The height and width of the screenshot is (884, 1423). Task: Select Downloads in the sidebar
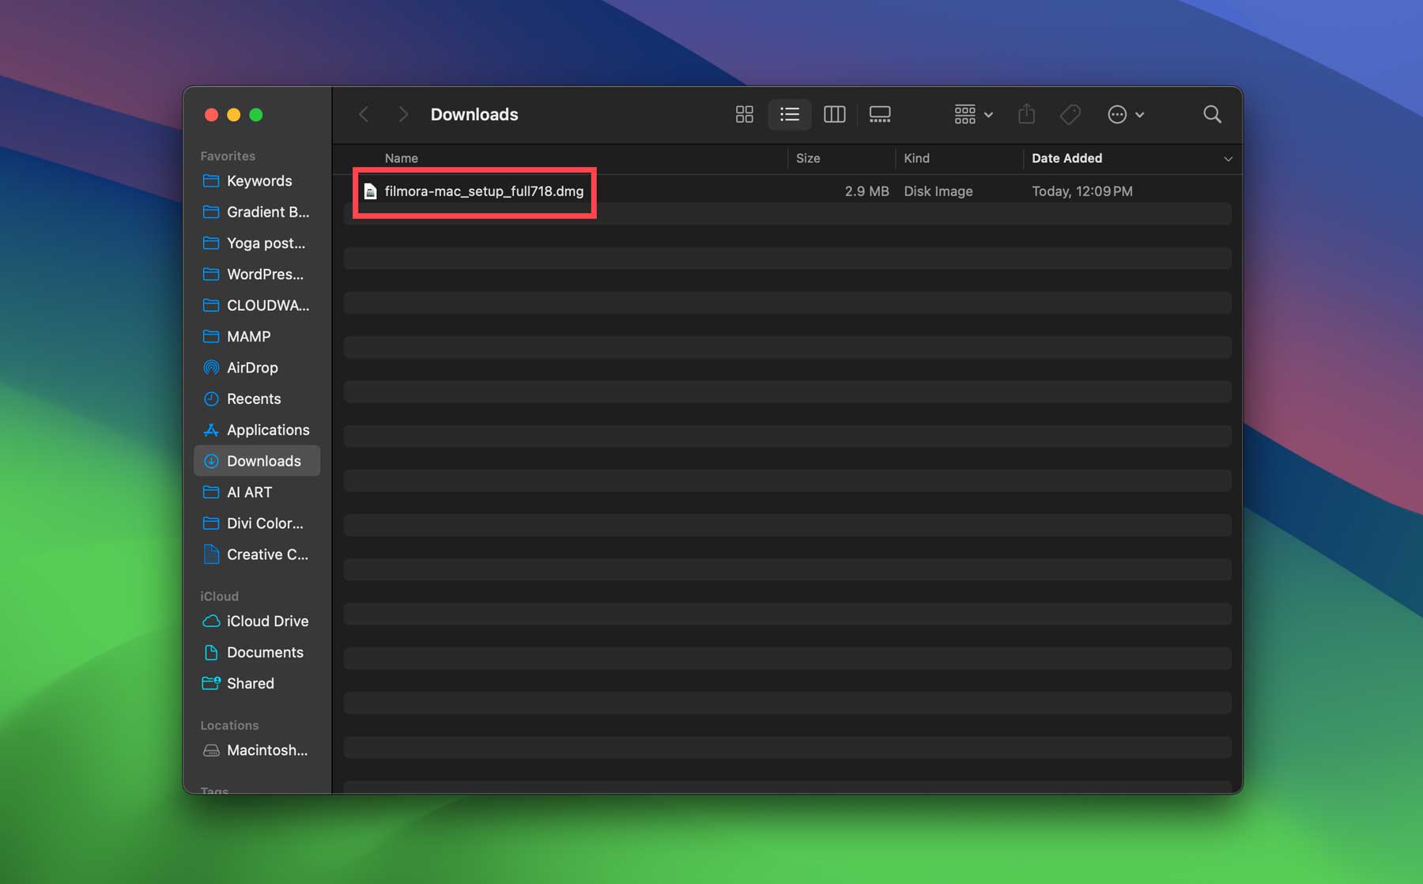257,461
